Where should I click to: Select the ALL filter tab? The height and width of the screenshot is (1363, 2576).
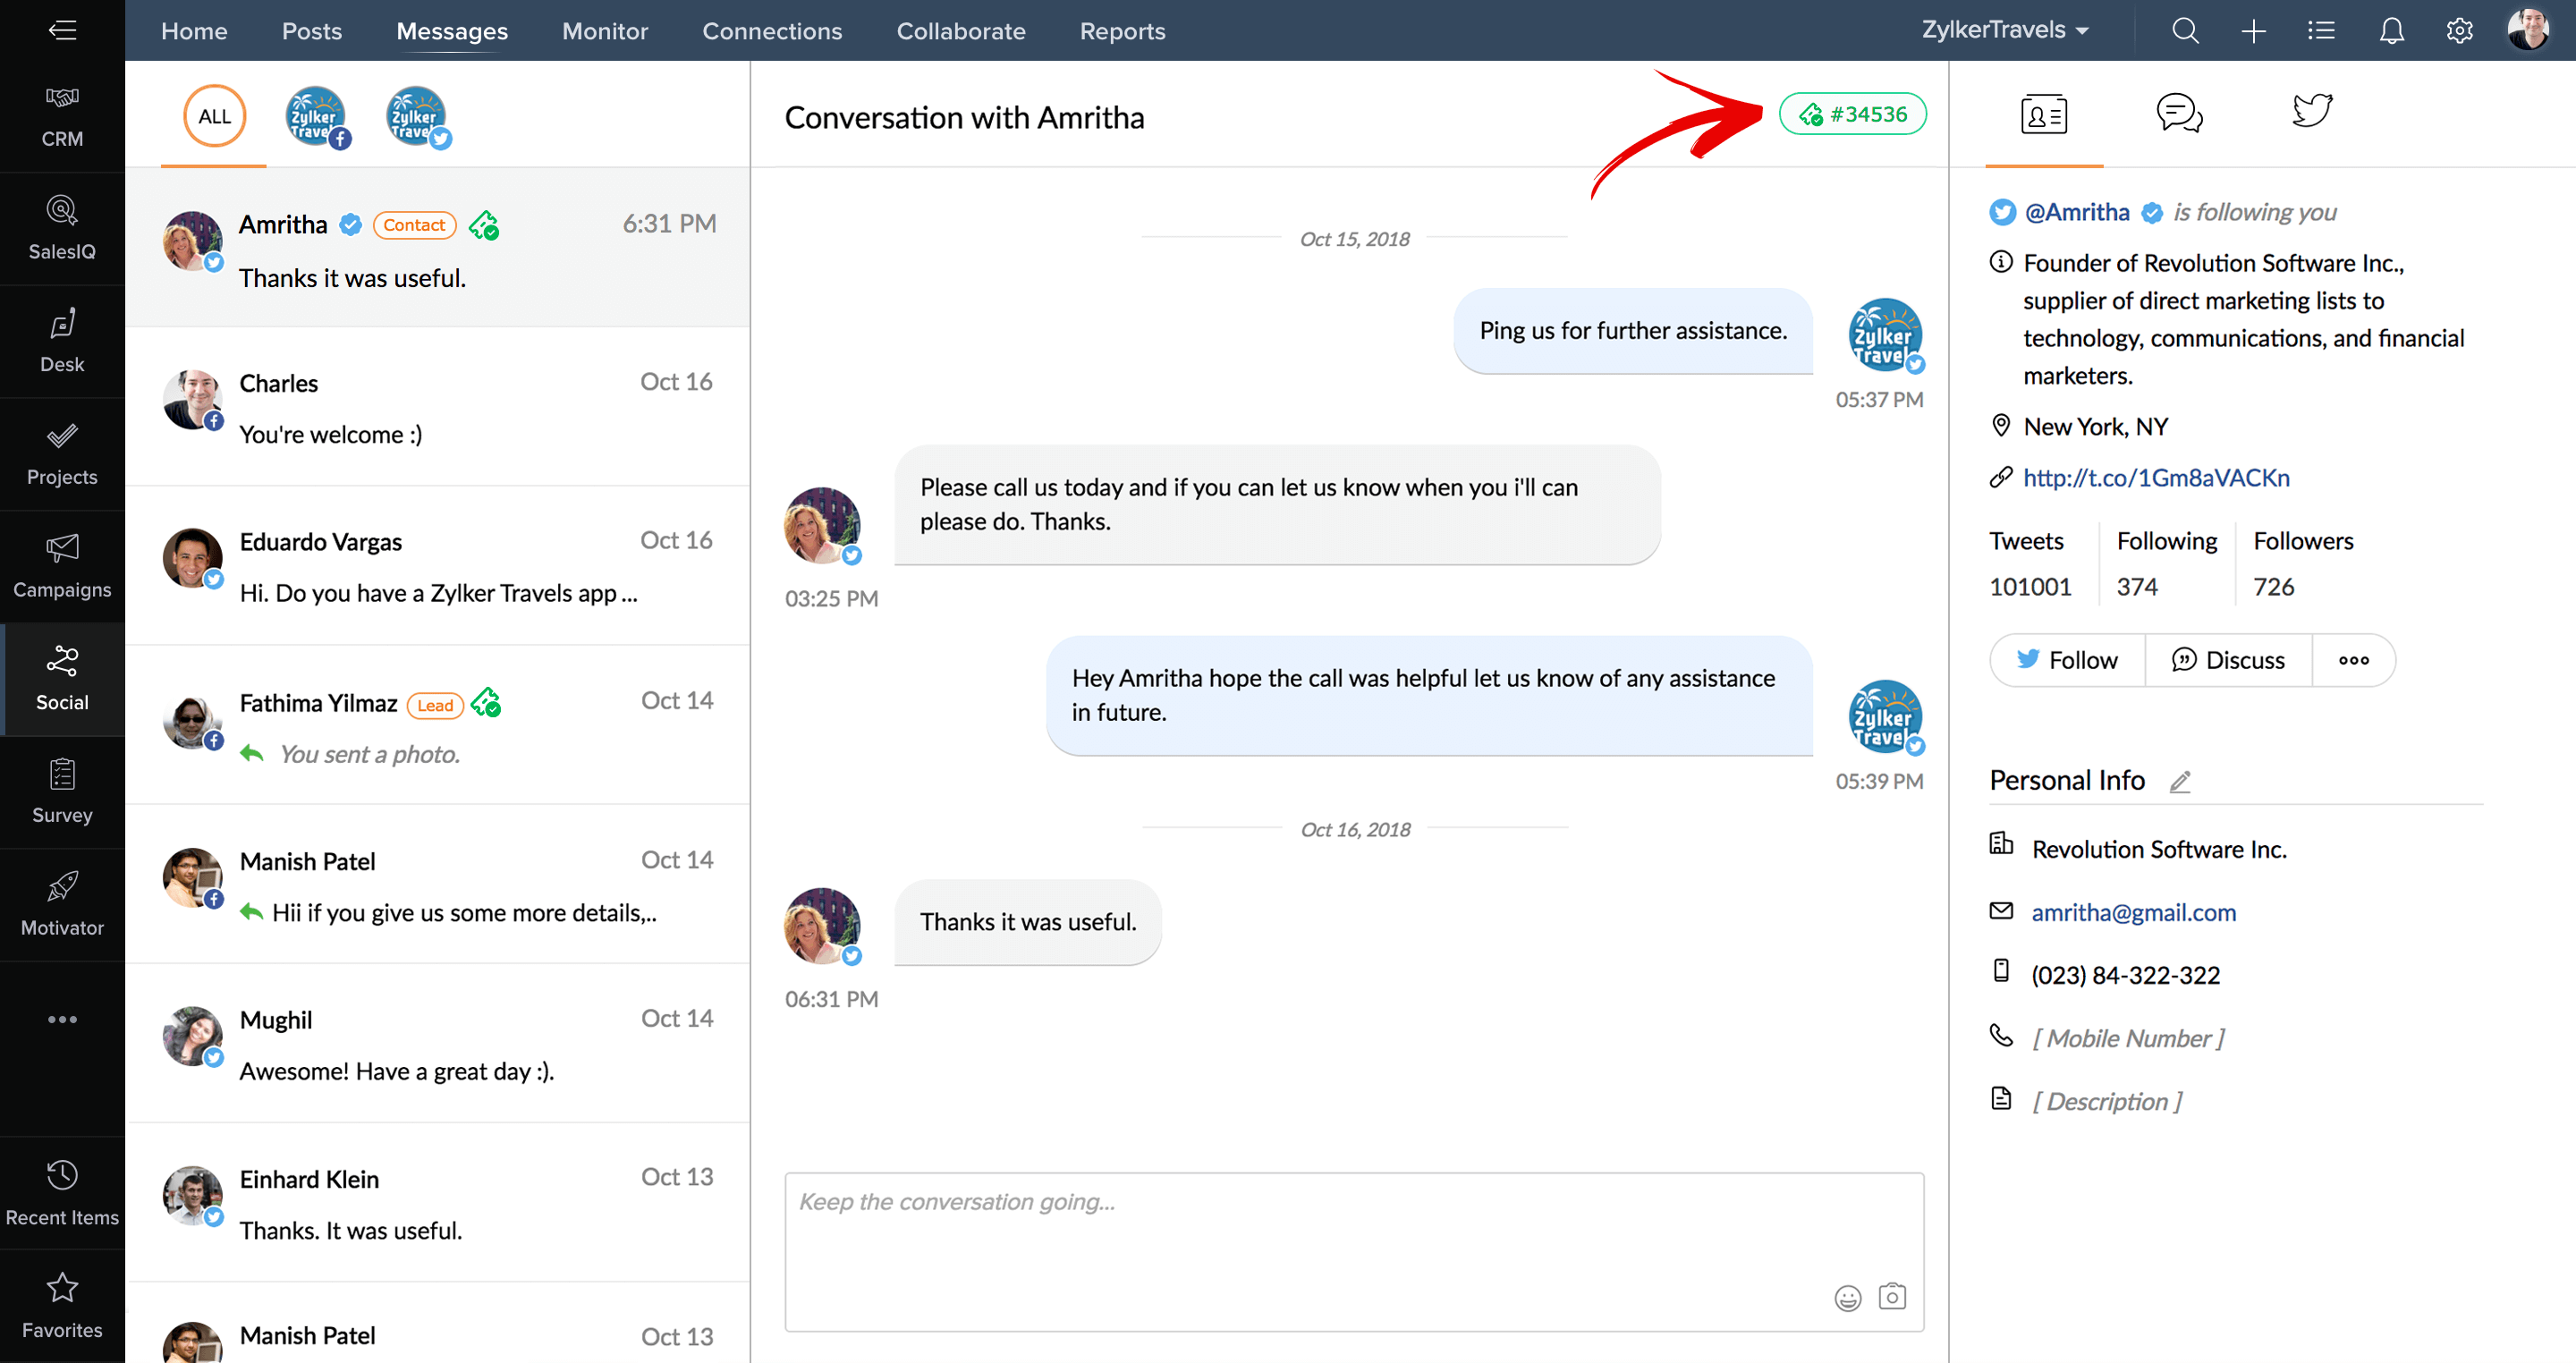211,116
